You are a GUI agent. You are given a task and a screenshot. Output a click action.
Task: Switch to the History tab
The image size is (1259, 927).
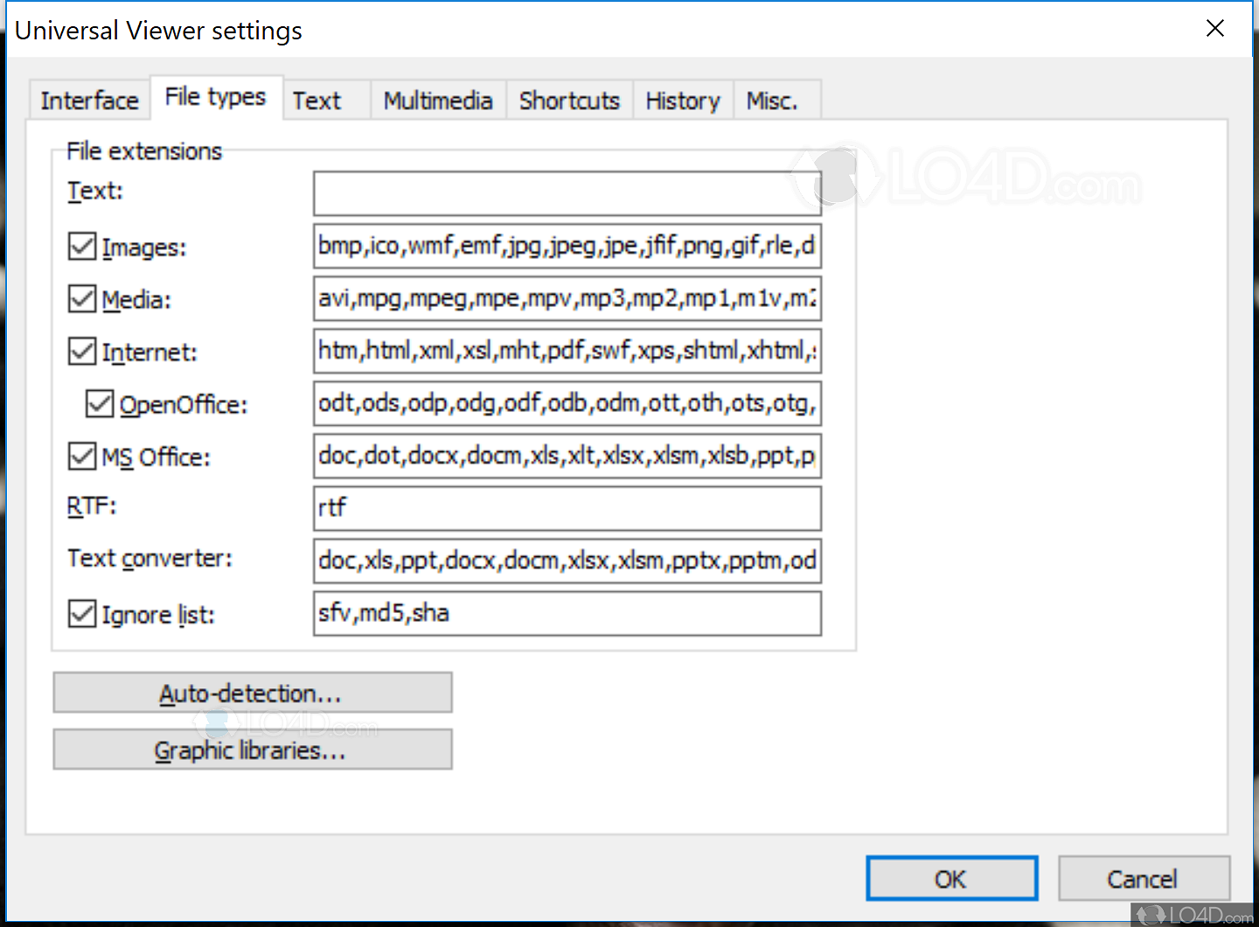[682, 100]
